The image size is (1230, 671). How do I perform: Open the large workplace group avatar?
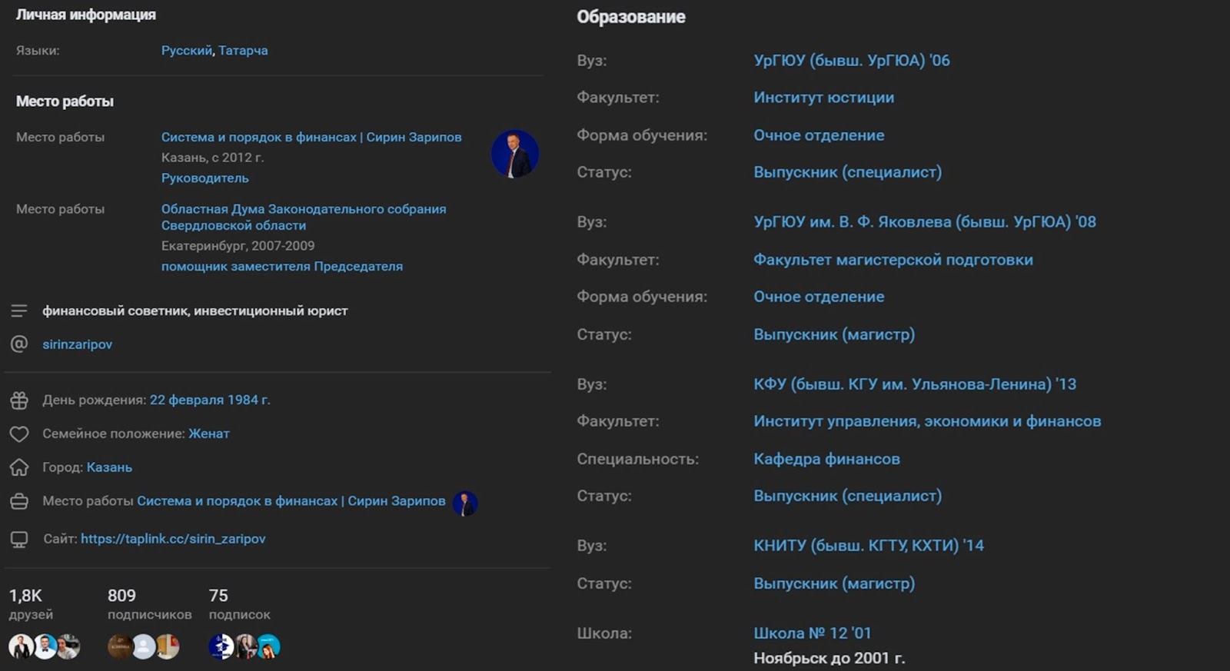[x=514, y=154]
